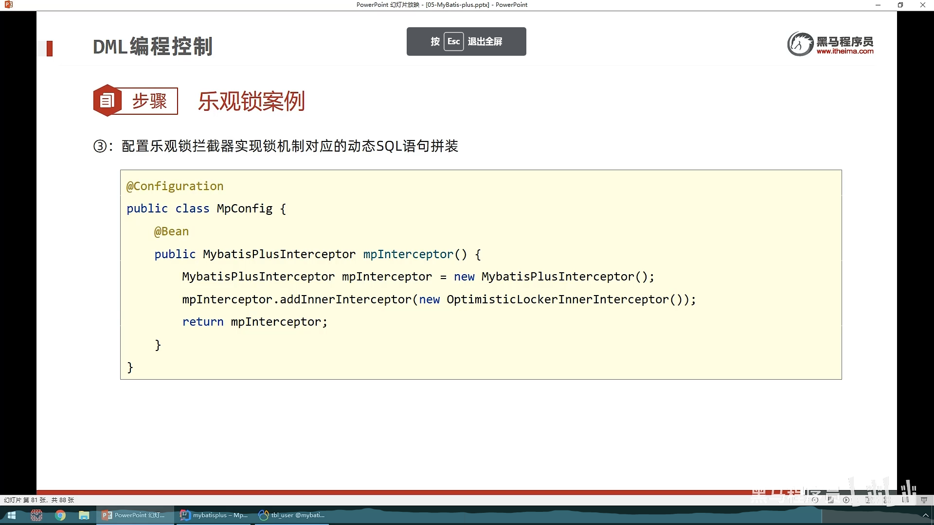The image size is (934, 525).
Task: Advance to next slide using status bar arrow
Action: pyautogui.click(x=846, y=500)
